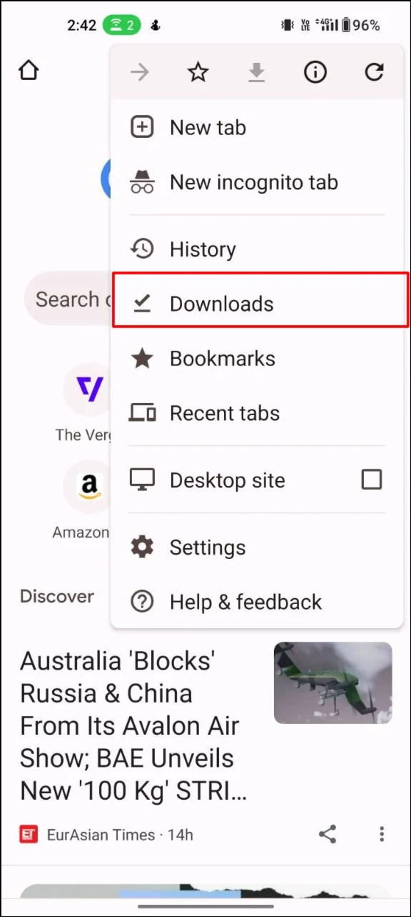The width and height of the screenshot is (411, 917).
Task: Open Bookmarks from the menu
Action: 257,359
